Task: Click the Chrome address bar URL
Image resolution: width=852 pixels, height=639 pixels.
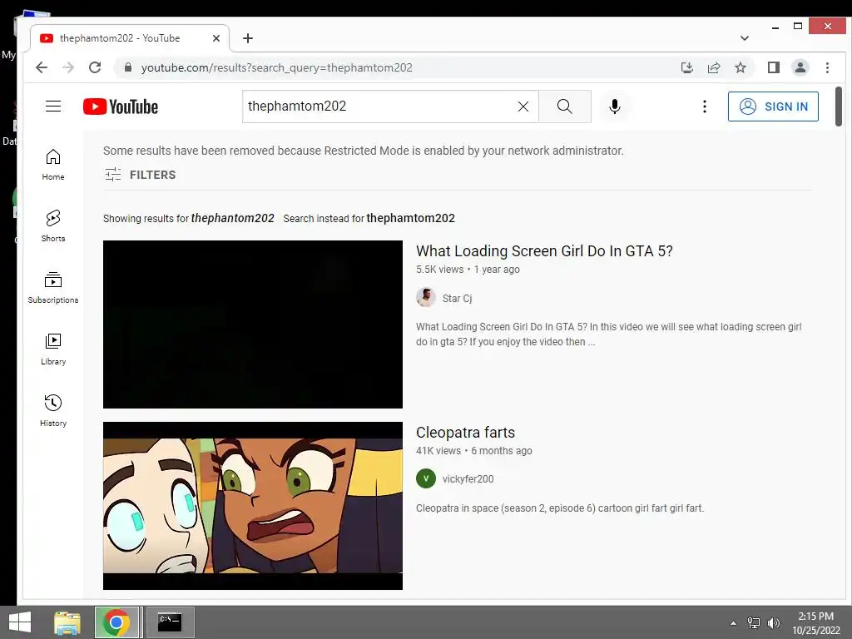Action: pos(276,67)
